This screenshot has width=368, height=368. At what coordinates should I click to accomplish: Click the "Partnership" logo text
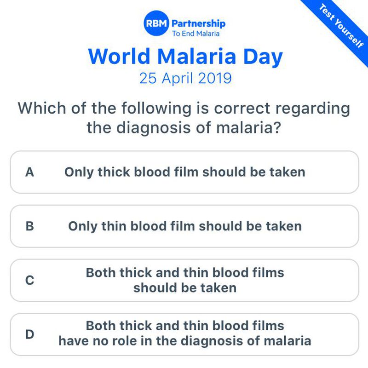(198, 23)
